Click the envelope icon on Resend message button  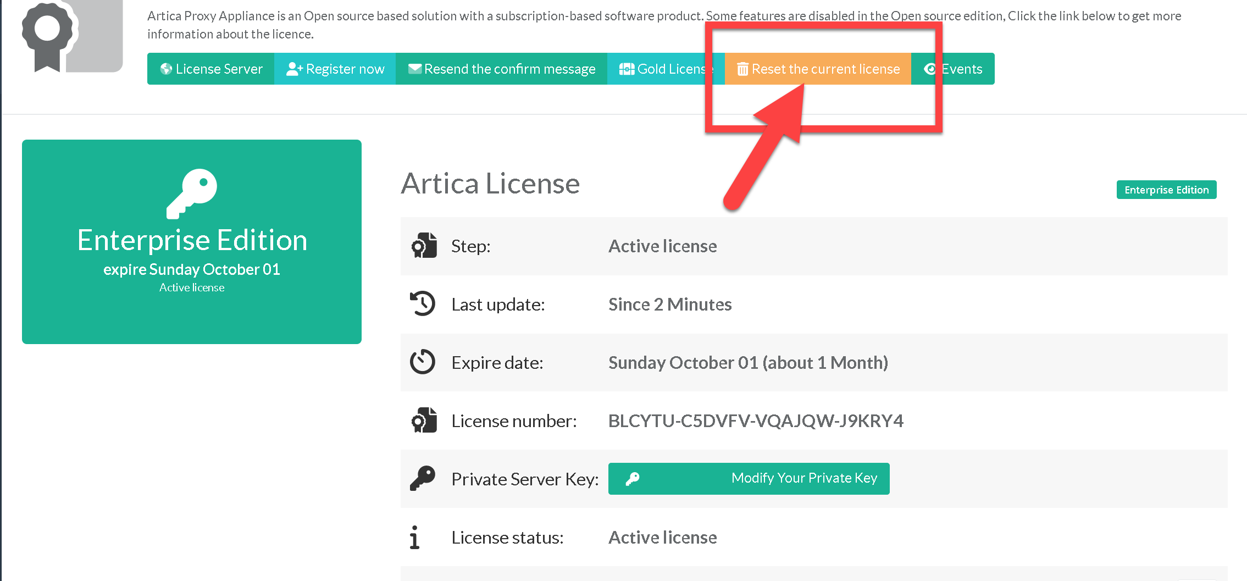(x=415, y=69)
